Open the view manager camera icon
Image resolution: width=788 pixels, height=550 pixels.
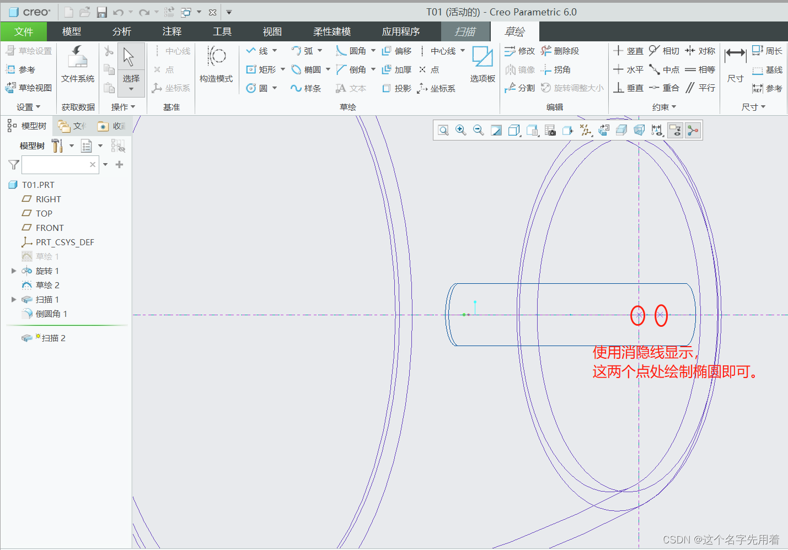[550, 130]
